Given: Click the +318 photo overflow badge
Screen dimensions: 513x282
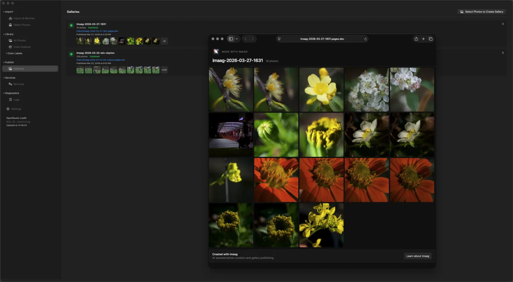Looking at the screenshot, I should [x=164, y=69].
